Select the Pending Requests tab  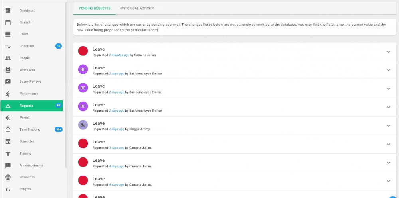[95, 8]
